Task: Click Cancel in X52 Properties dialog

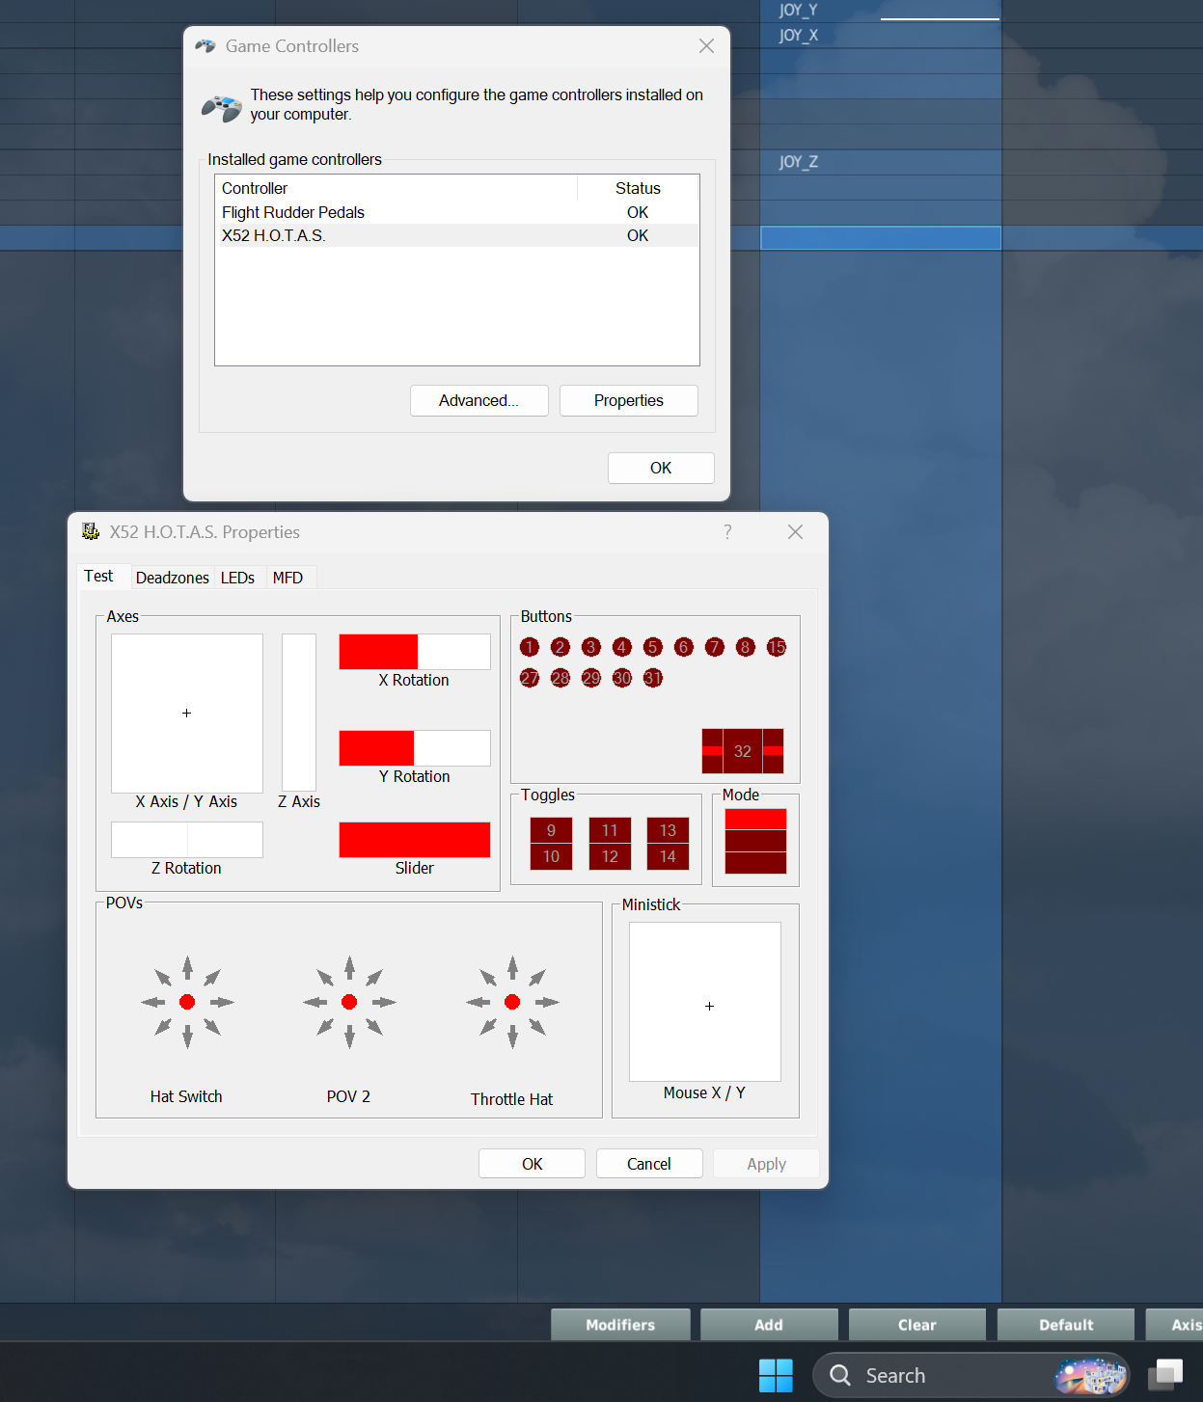Action: click(x=649, y=1164)
